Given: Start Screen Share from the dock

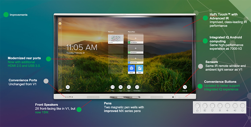Looking at the screenshot, I should (137, 87).
